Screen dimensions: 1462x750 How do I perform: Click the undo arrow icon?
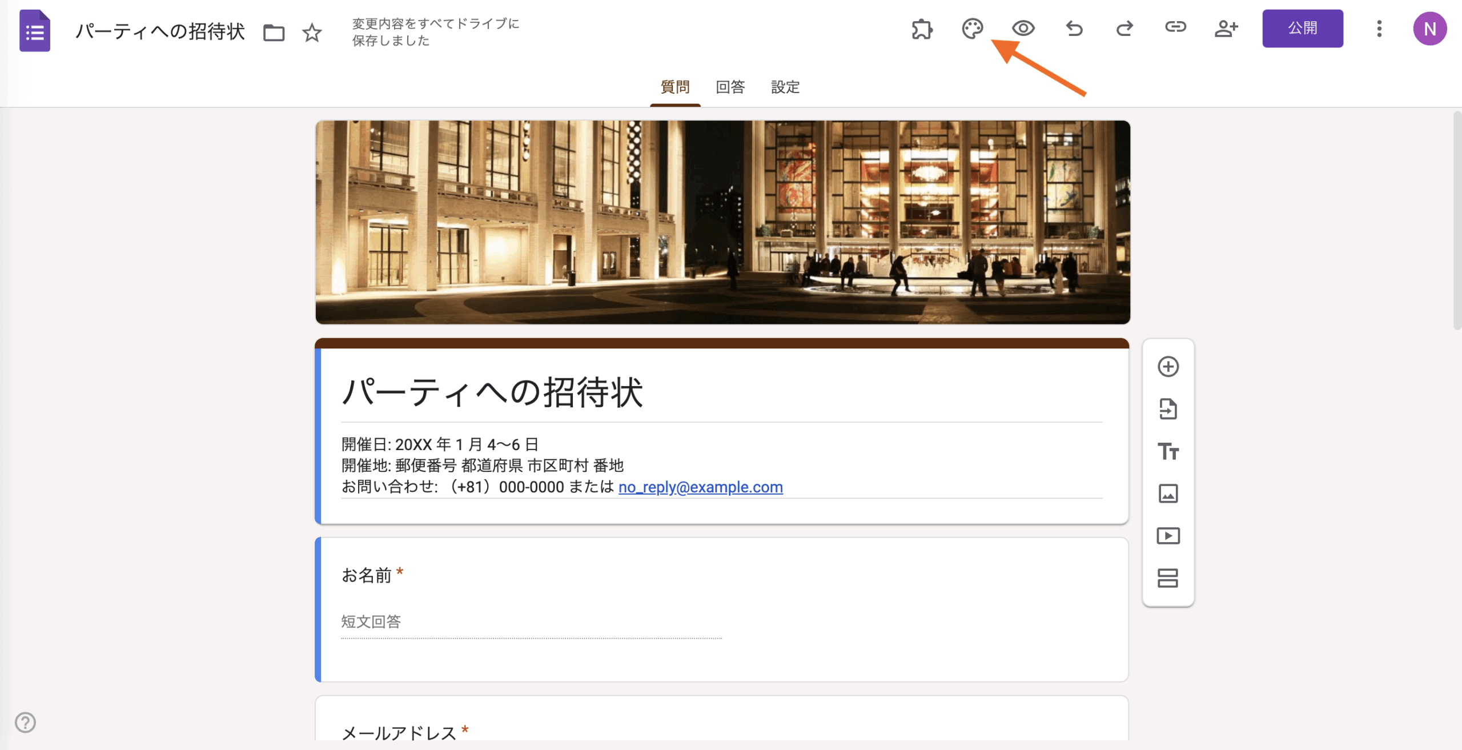click(x=1074, y=29)
